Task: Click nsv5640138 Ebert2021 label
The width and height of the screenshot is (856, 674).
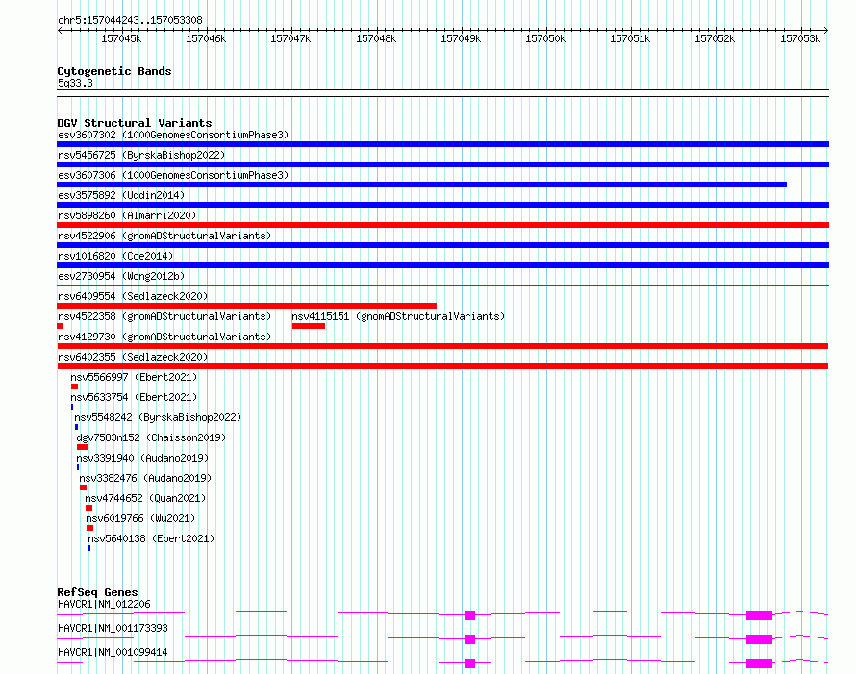Action: (151, 538)
